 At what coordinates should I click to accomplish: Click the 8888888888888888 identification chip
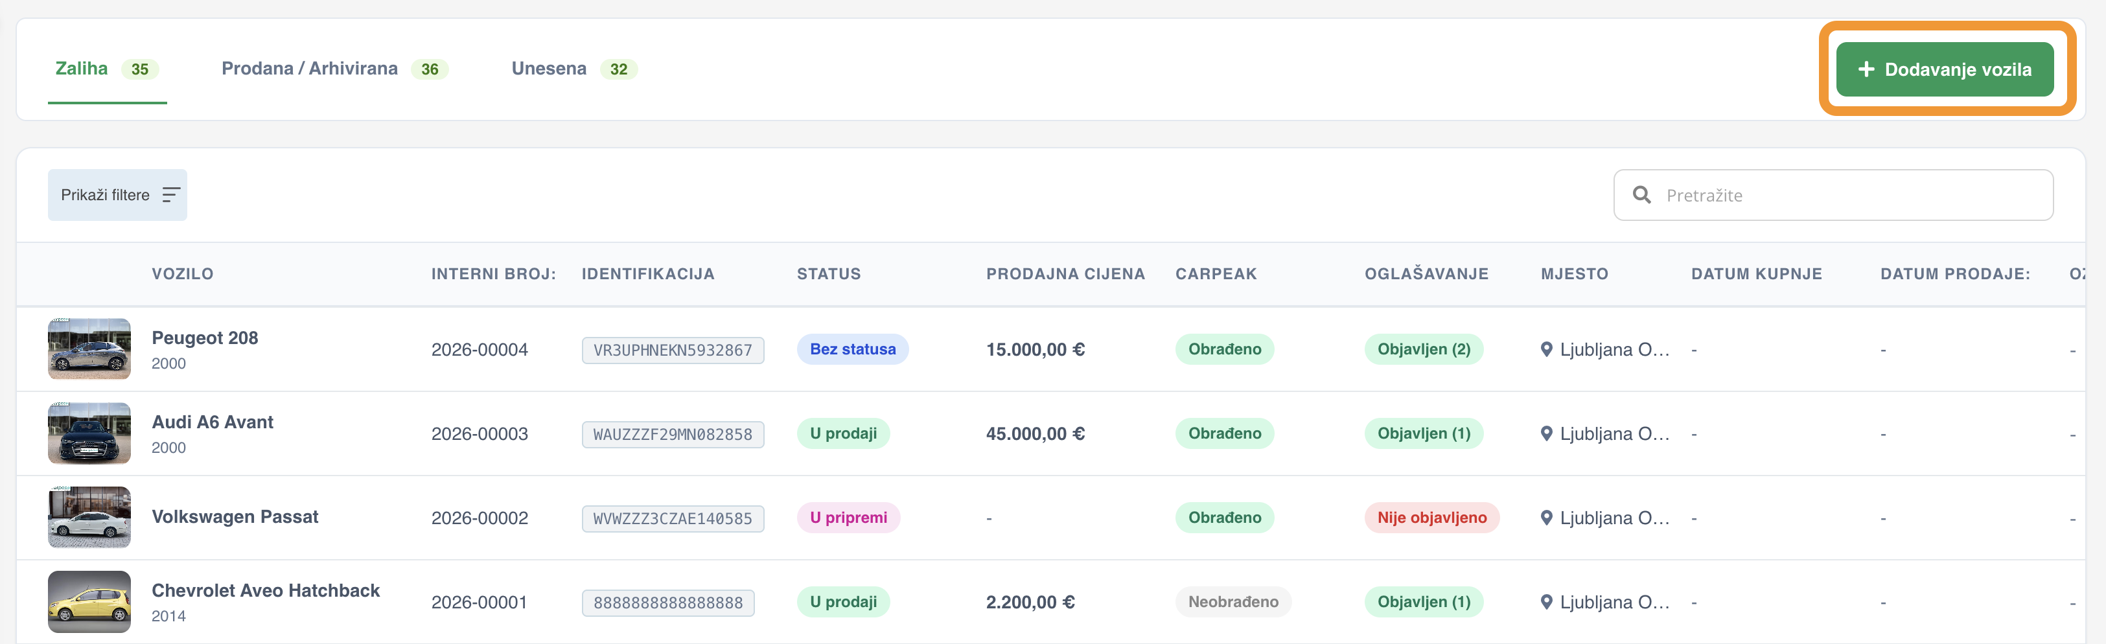point(668,603)
